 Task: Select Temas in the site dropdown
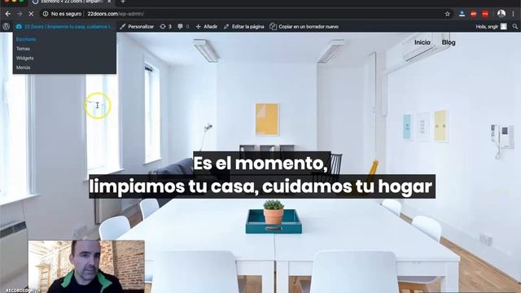click(x=23, y=49)
